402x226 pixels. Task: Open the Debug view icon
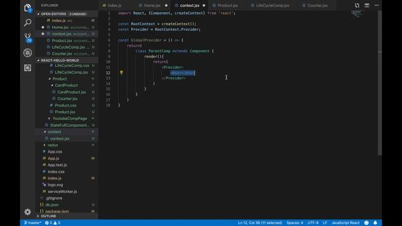pyautogui.click(x=28, y=53)
